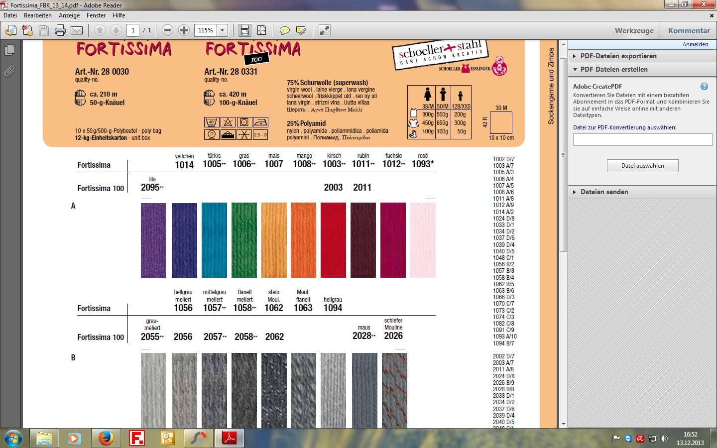
Task: Open the volume control in system tray
Action: (664, 439)
